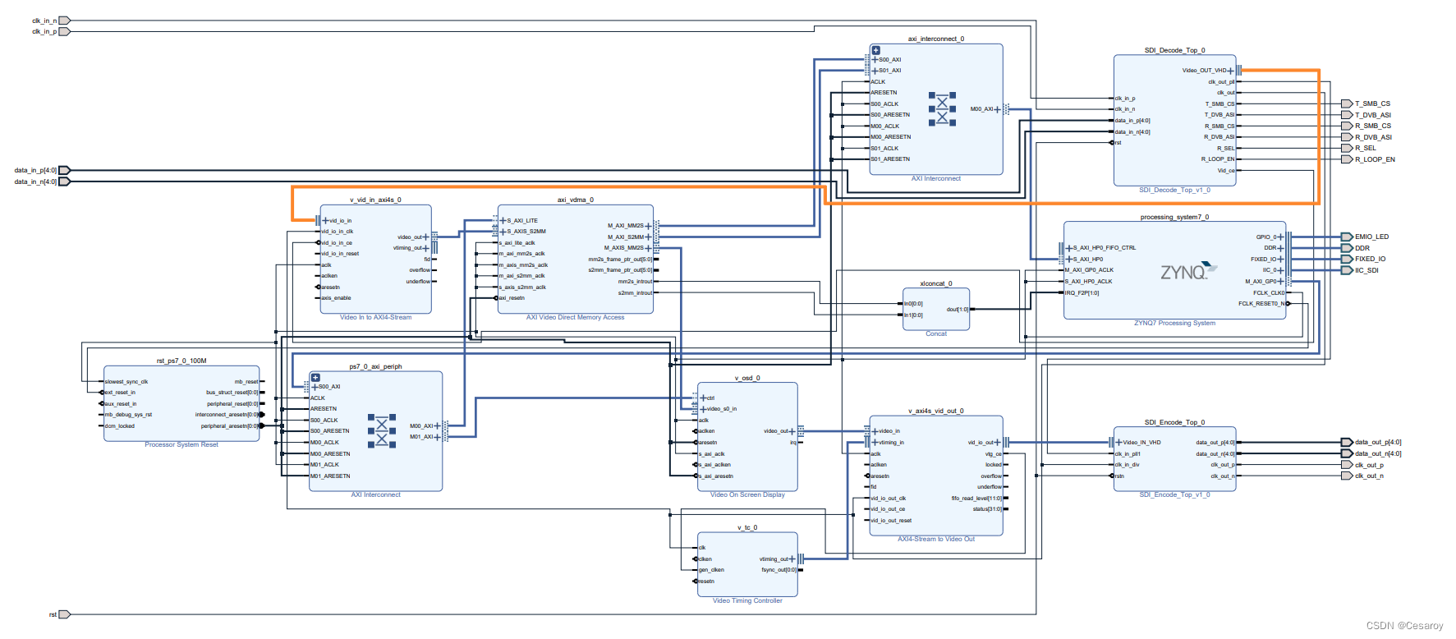This screenshot has width=1456, height=639.
Task: Click the 'Video On Screen Display' caption
Action: [x=747, y=494]
